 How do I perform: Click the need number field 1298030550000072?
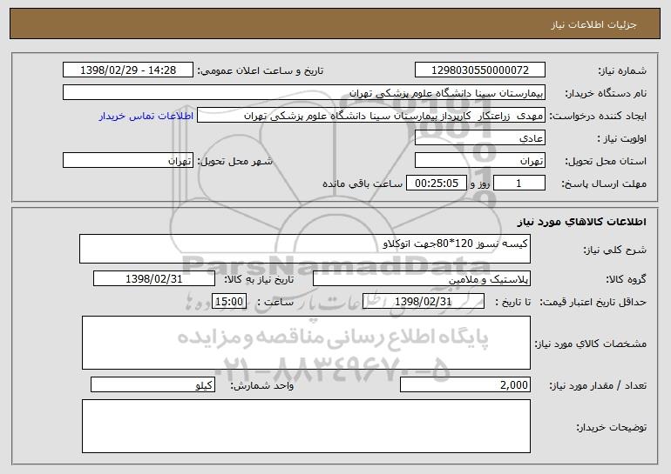point(479,70)
